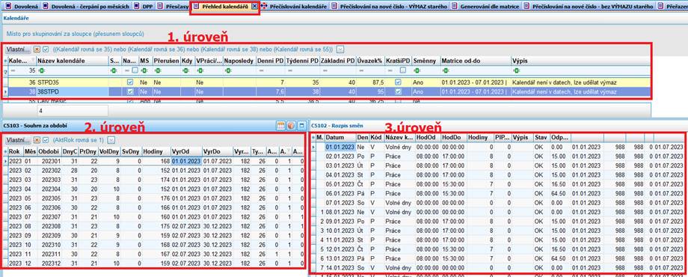
Task: Clear the AktRok filter with the X icon
Action: point(37,139)
